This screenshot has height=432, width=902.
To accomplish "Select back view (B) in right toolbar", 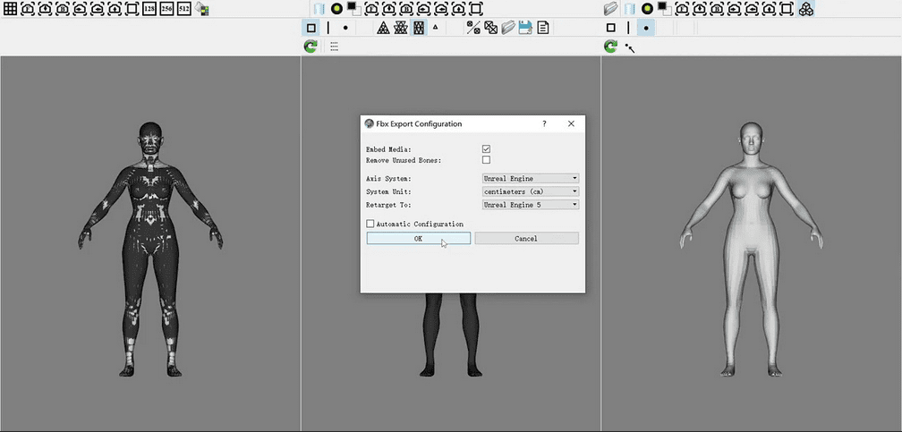I will (717, 9).
